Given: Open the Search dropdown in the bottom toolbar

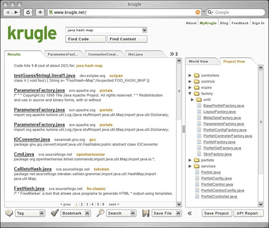Looking at the screenshot, I should (x=133, y=213).
